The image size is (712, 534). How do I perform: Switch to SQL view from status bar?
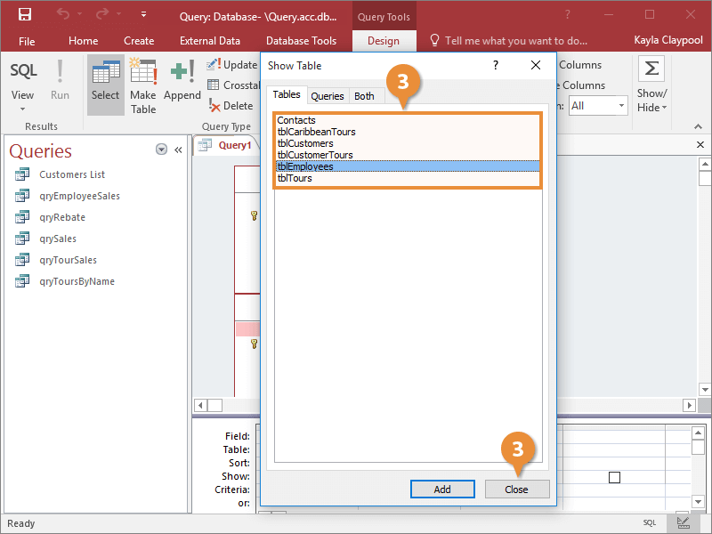pyautogui.click(x=650, y=522)
